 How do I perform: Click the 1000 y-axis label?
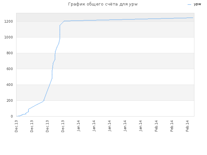tap(9, 37)
